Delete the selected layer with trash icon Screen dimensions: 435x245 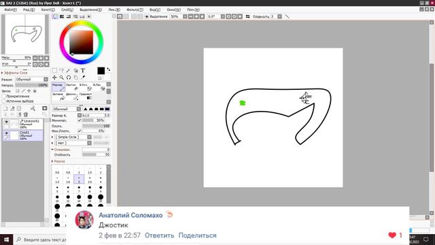point(26,114)
